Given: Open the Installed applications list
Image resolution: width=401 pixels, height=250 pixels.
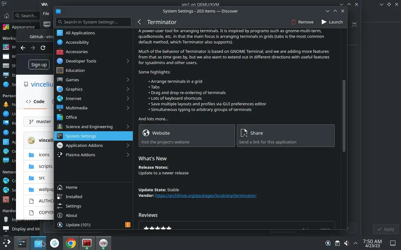Looking at the screenshot, I should (93, 197).
